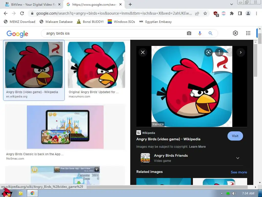Submit search with the magnifier icon
The image size is (262, 197).
click(x=210, y=33)
